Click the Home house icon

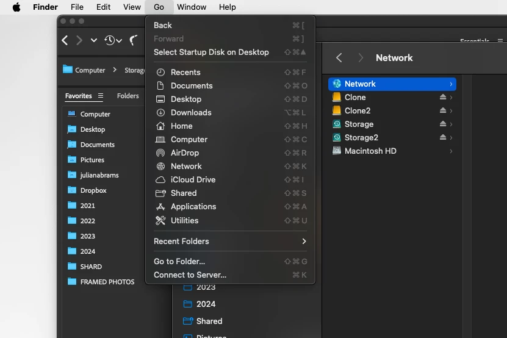[160, 126]
